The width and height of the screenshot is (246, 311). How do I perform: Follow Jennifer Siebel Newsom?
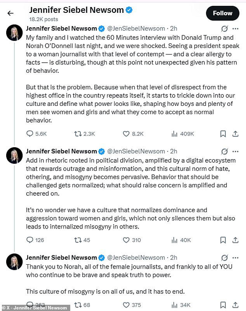point(222,13)
